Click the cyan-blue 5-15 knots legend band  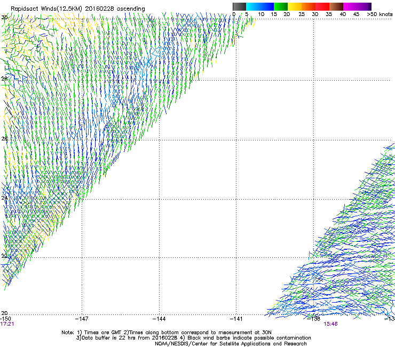(260, 6)
